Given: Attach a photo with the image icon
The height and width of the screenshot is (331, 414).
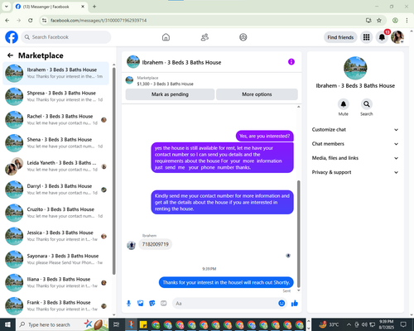Looking at the screenshot, I should point(141,304).
